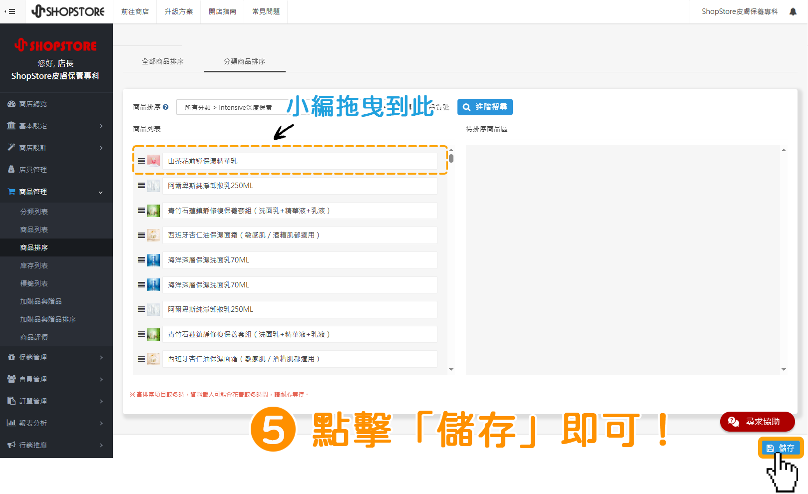Viewport: 808px width, 494px height.
Task: Click the staff icon next to 店員管理
Action: pyautogui.click(x=11, y=169)
